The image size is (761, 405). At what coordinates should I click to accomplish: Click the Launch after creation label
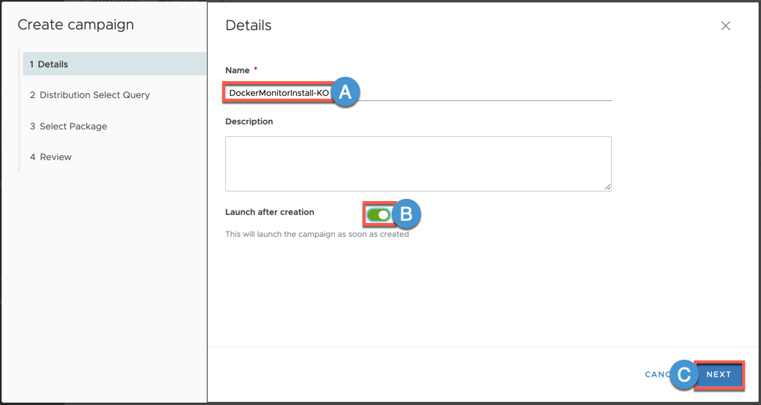click(x=270, y=212)
